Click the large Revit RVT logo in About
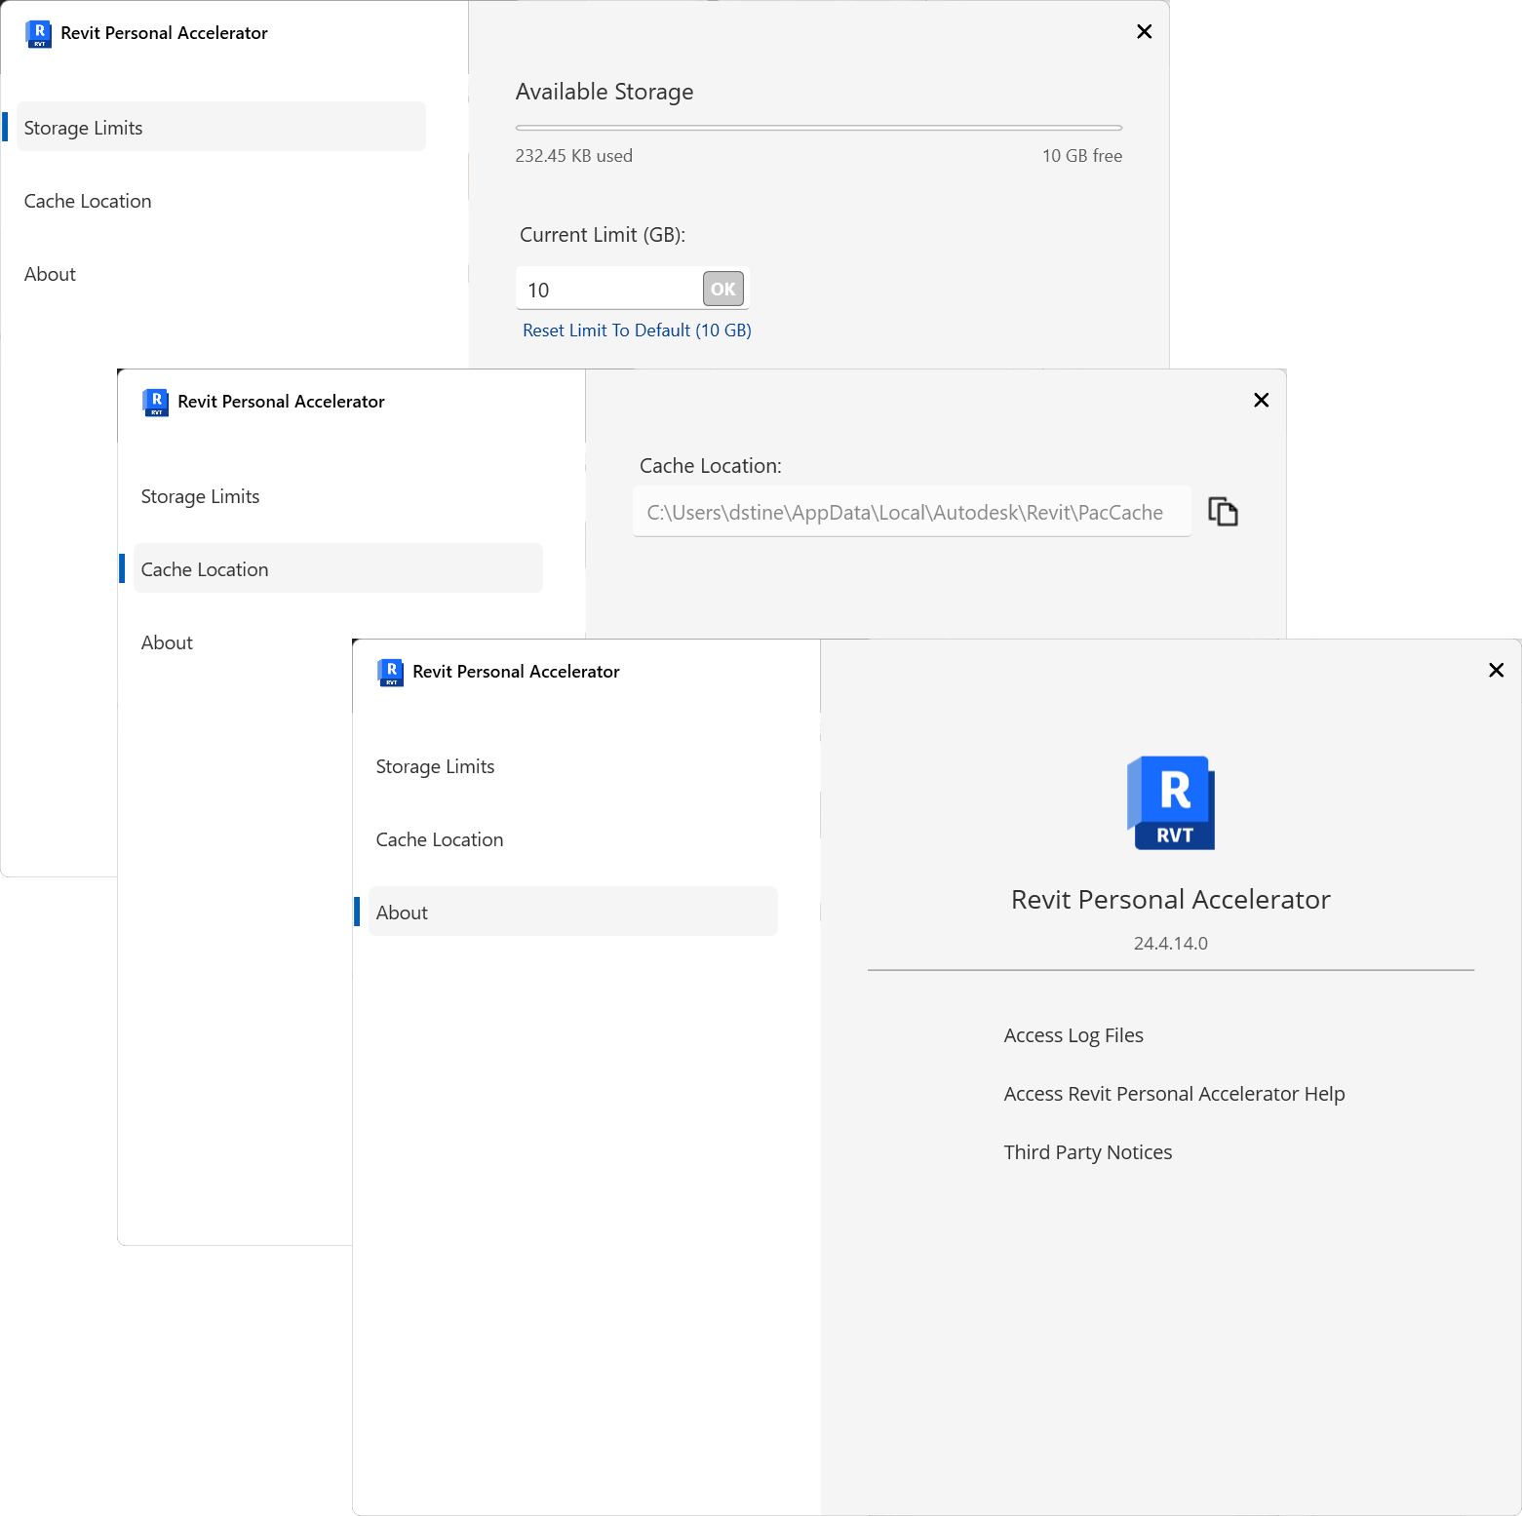 pos(1171,802)
